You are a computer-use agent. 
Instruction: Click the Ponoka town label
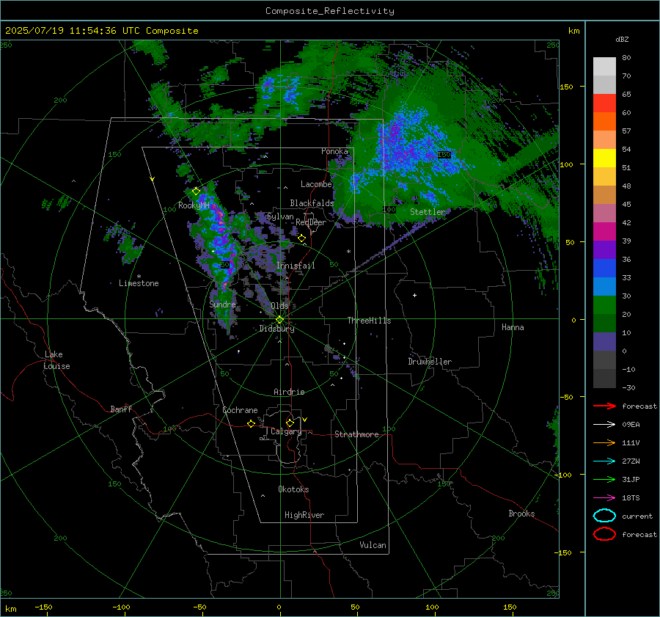tap(334, 151)
